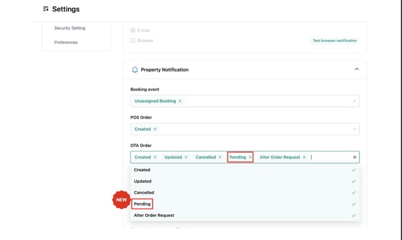Deselect Pending in the OTA dropdown list
Image resolution: width=402 pixels, height=240 pixels.
pos(245,204)
